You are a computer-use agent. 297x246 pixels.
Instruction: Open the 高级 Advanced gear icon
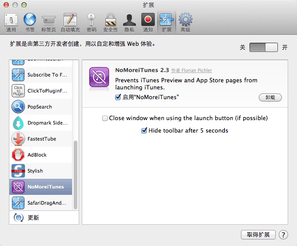[x=185, y=19]
